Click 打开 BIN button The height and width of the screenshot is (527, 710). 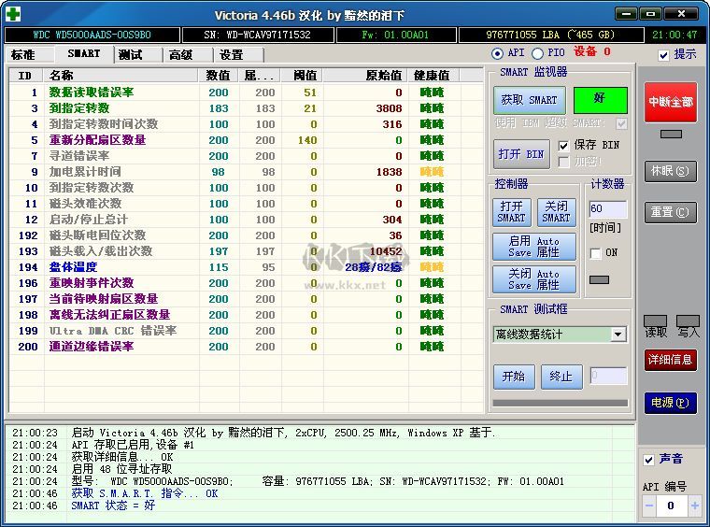click(521, 154)
